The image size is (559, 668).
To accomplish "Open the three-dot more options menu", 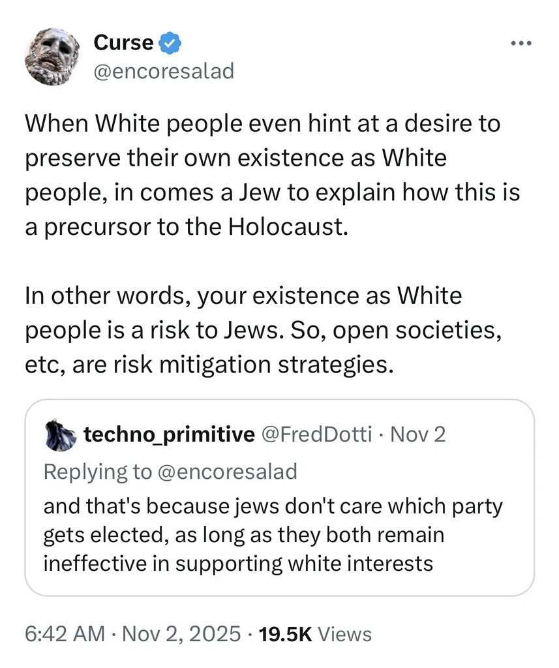I will pos(522,44).
